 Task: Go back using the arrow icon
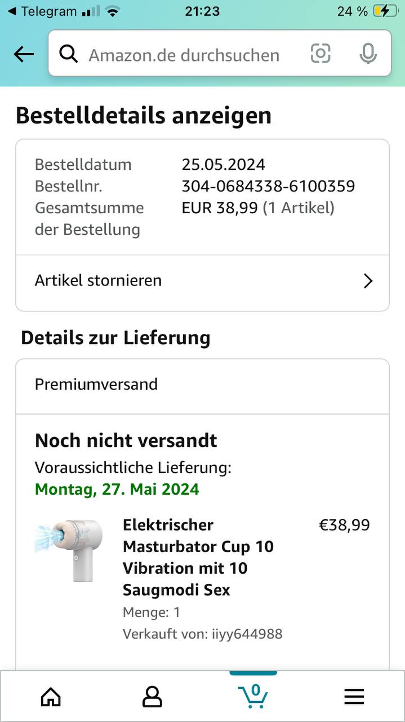point(24,54)
